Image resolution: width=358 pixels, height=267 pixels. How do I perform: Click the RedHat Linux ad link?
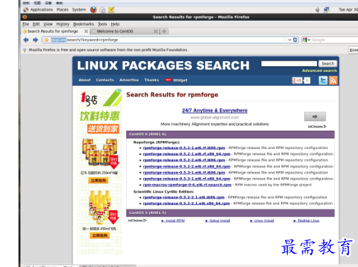(x=309, y=221)
